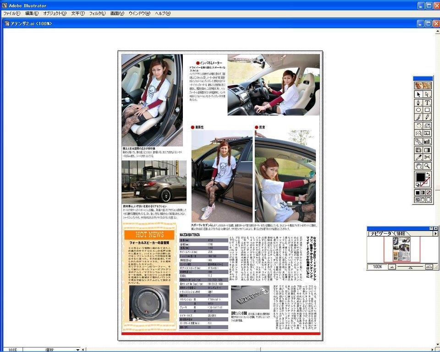The height and width of the screenshot is (352, 440).
Task: Set paint mode to Color
Action: (x=418, y=192)
